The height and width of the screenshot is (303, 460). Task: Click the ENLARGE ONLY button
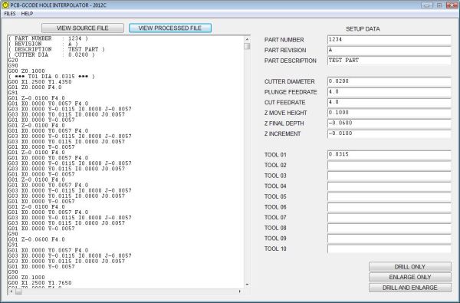click(x=410, y=277)
